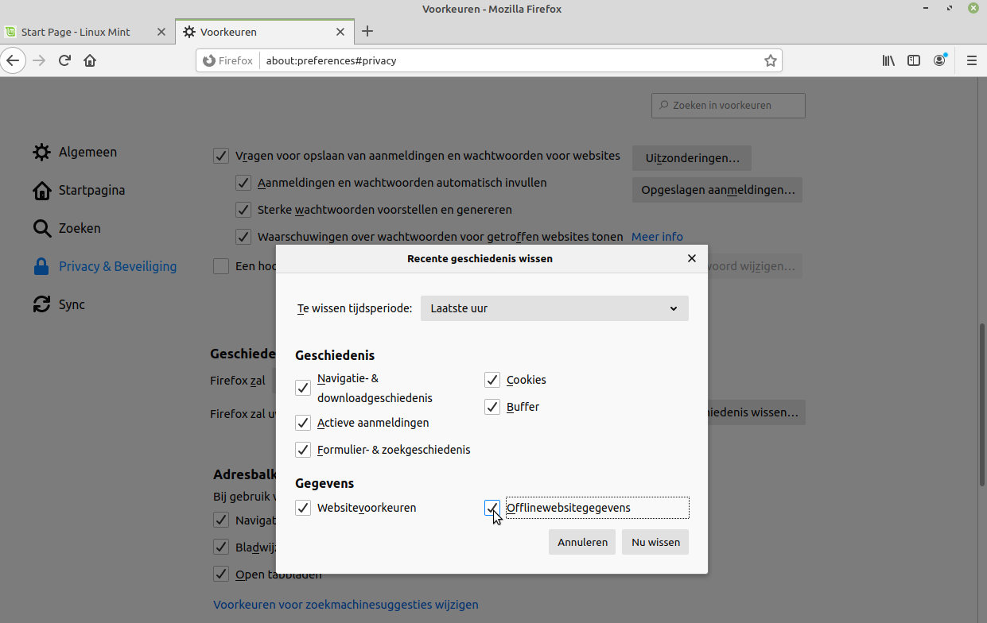Click the page reload icon
Viewport: 987px width, 623px height.
[64, 60]
